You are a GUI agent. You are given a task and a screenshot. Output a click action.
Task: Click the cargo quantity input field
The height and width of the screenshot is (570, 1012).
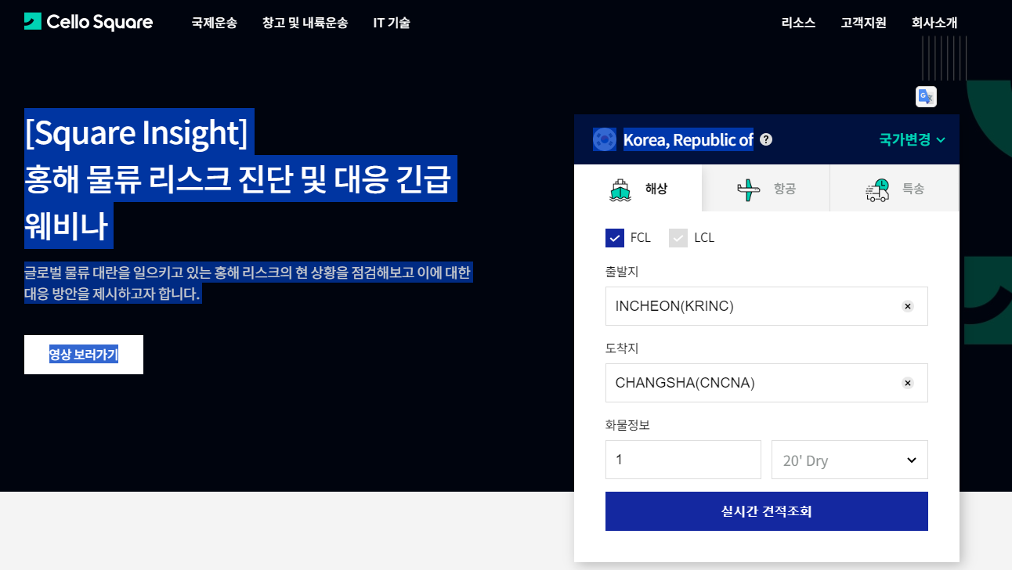click(x=682, y=460)
